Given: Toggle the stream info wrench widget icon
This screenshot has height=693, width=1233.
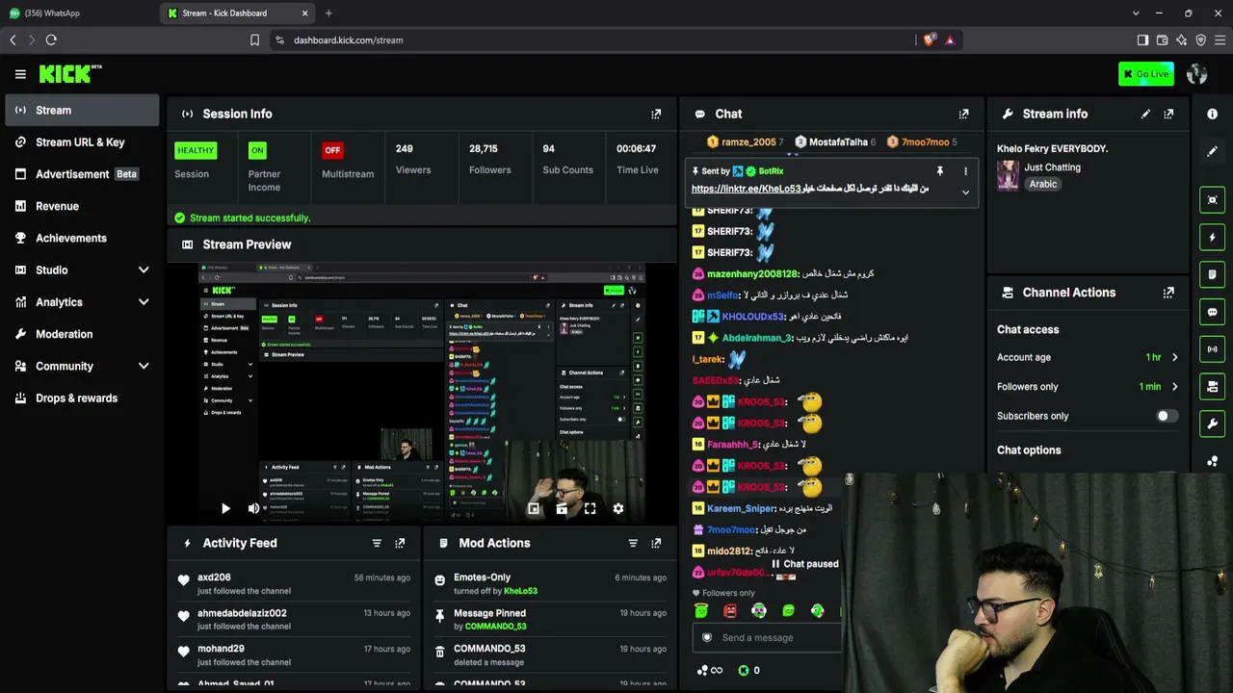Looking at the screenshot, I should coord(1212,423).
